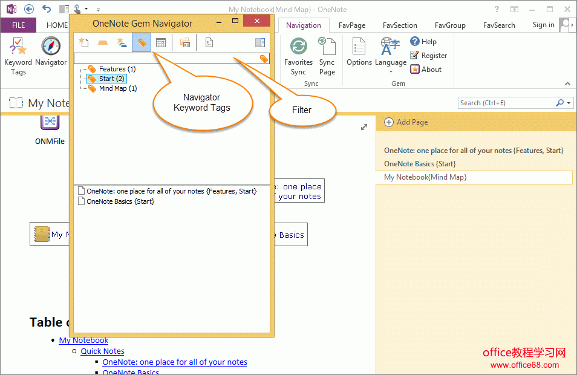Open the FILE menu

click(18, 25)
